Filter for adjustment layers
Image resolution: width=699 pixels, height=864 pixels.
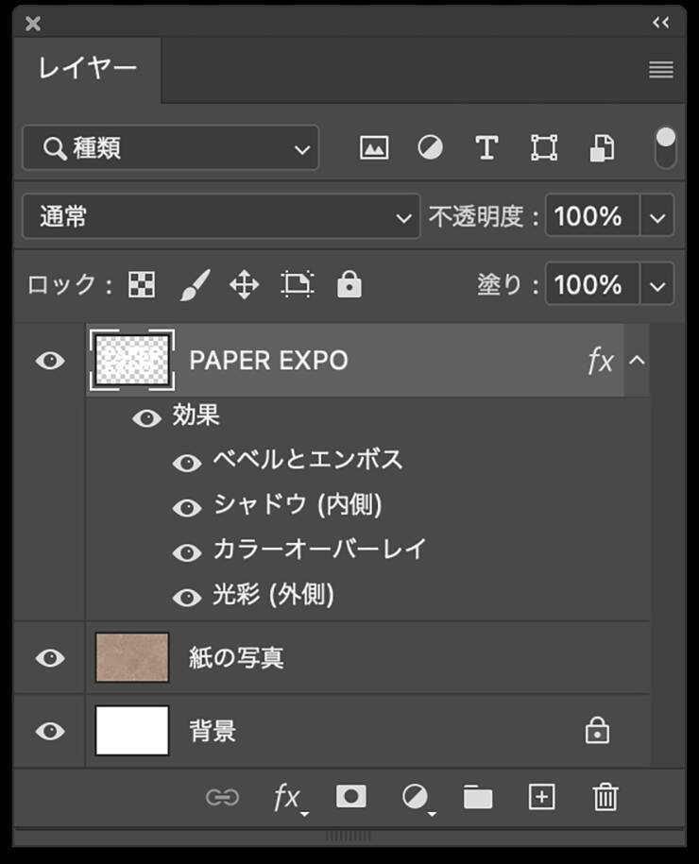pos(431,147)
